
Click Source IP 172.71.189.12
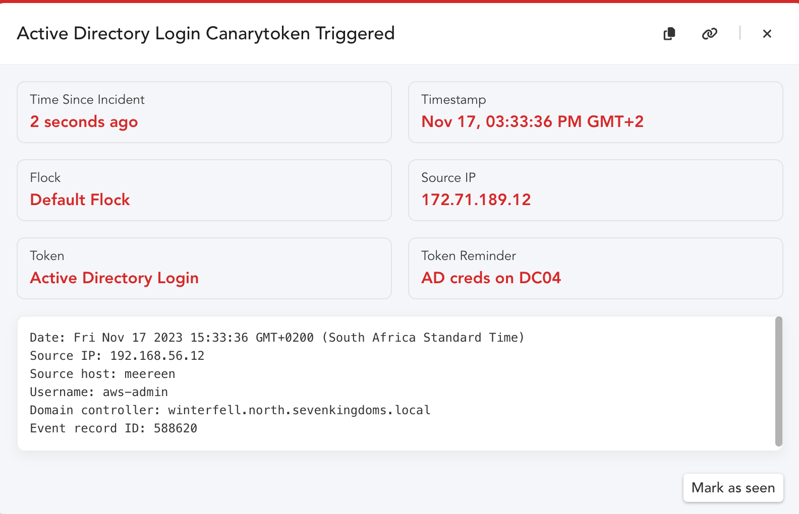476,200
